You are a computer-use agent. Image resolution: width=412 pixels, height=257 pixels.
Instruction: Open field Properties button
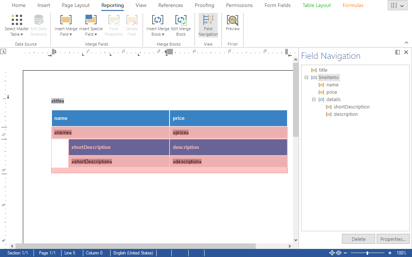click(x=393, y=239)
